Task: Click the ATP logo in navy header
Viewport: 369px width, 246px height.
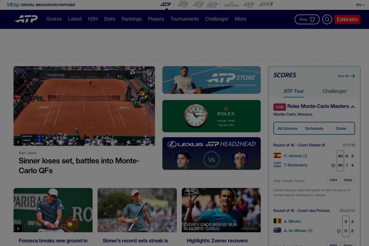Action: (26, 19)
